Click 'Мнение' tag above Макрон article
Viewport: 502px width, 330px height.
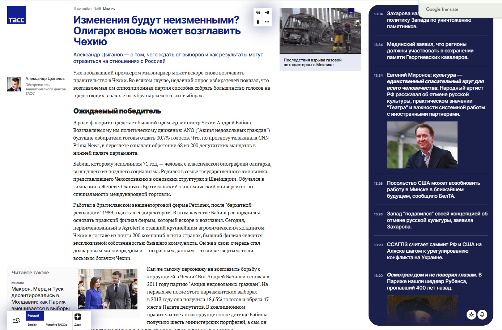coord(18,283)
